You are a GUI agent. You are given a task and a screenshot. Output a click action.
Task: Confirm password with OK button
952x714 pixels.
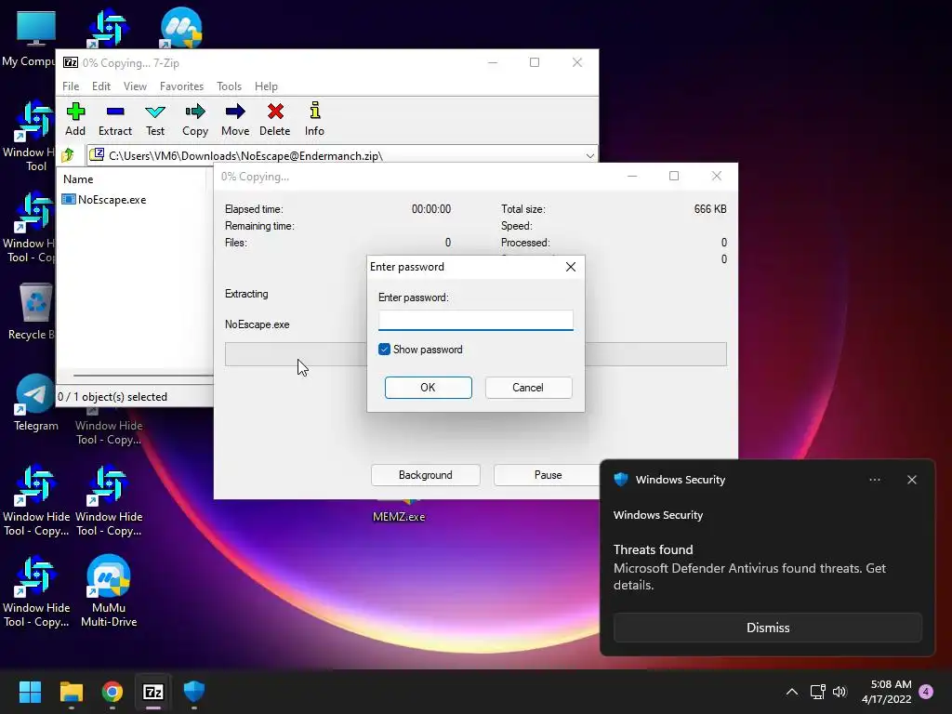click(428, 388)
